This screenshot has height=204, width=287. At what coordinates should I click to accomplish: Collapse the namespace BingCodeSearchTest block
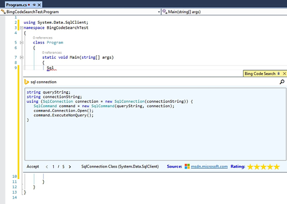[22, 28]
